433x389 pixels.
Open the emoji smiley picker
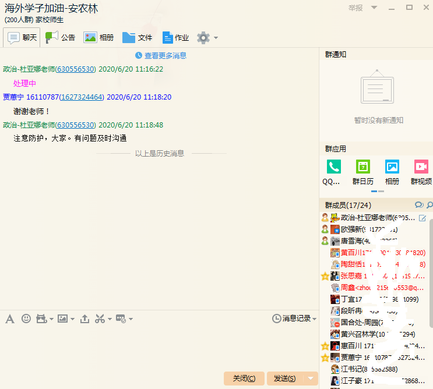(26, 319)
